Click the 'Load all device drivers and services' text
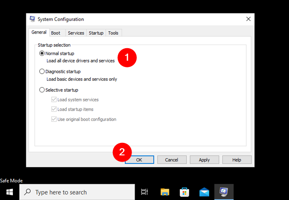The width and height of the screenshot is (289, 200). (81, 61)
